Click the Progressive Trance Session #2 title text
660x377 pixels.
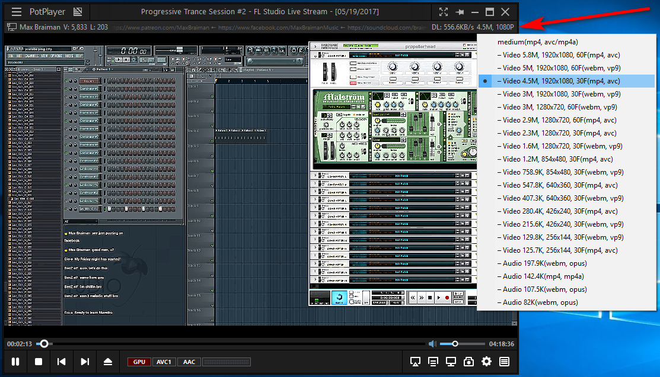click(260, 12)
